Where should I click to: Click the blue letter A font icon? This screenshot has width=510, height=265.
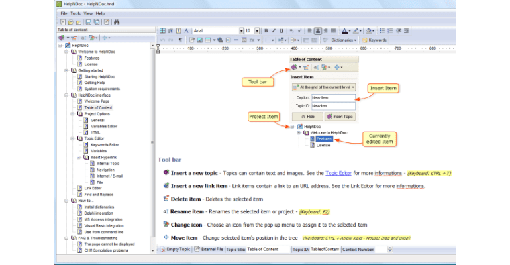[186, 31]
